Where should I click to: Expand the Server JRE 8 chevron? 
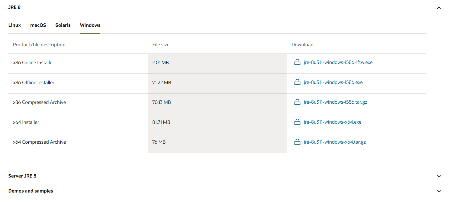pyautogui.click(x=439, y=176)
